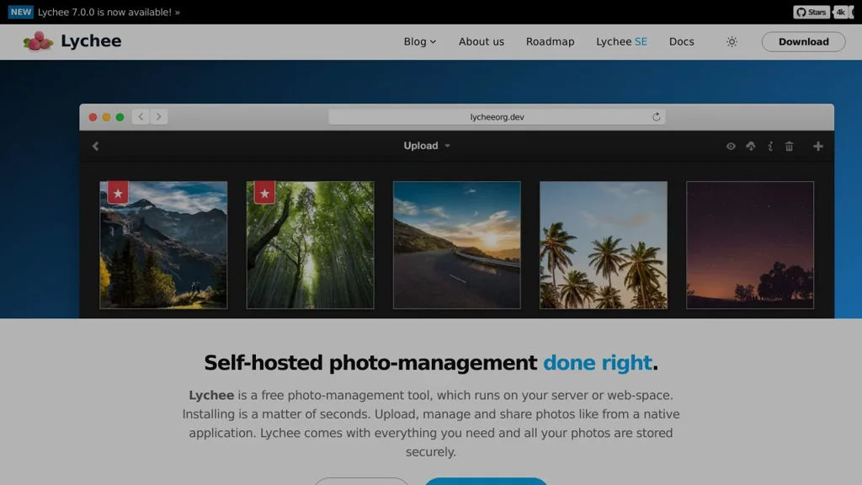Click the star badge on the mountain photo
This screenshot has height=485, width=862.
coord(120,193)
